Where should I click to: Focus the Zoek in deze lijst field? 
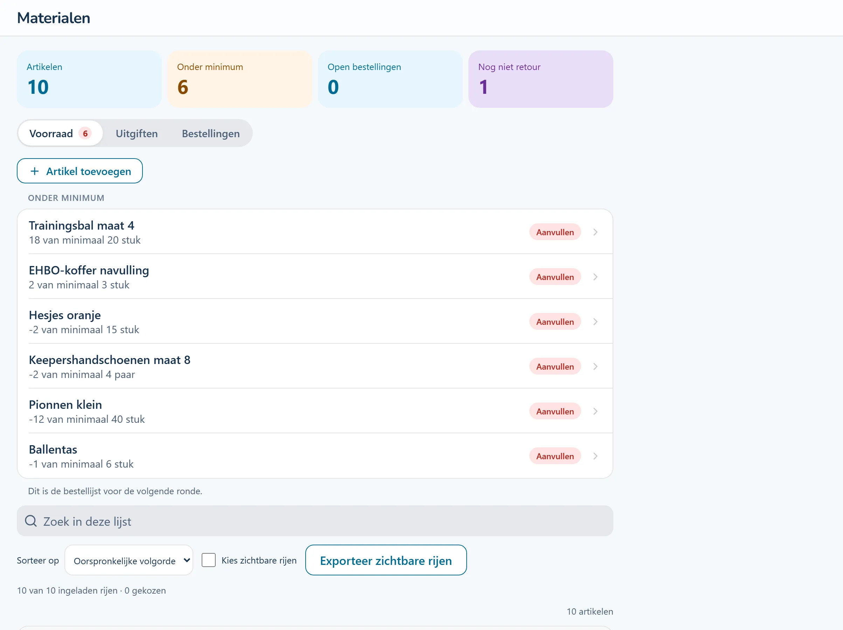click(x=315, y=521)
